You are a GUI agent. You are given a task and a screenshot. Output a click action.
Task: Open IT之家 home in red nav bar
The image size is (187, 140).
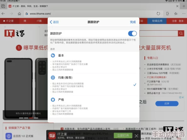point(8,21)
